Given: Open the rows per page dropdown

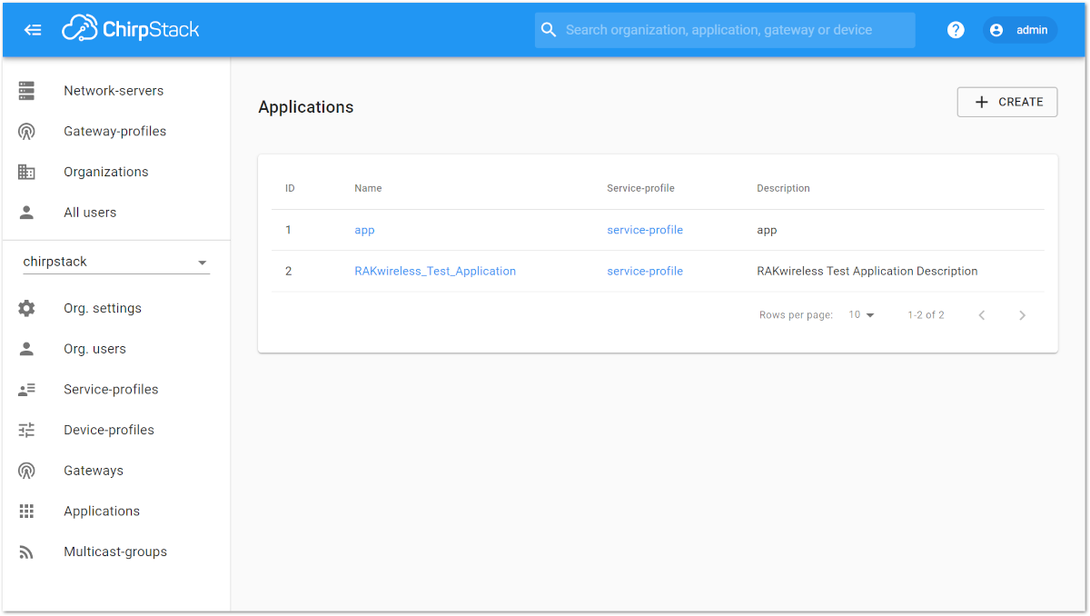Looking at the screenshot, I should 861,315.
